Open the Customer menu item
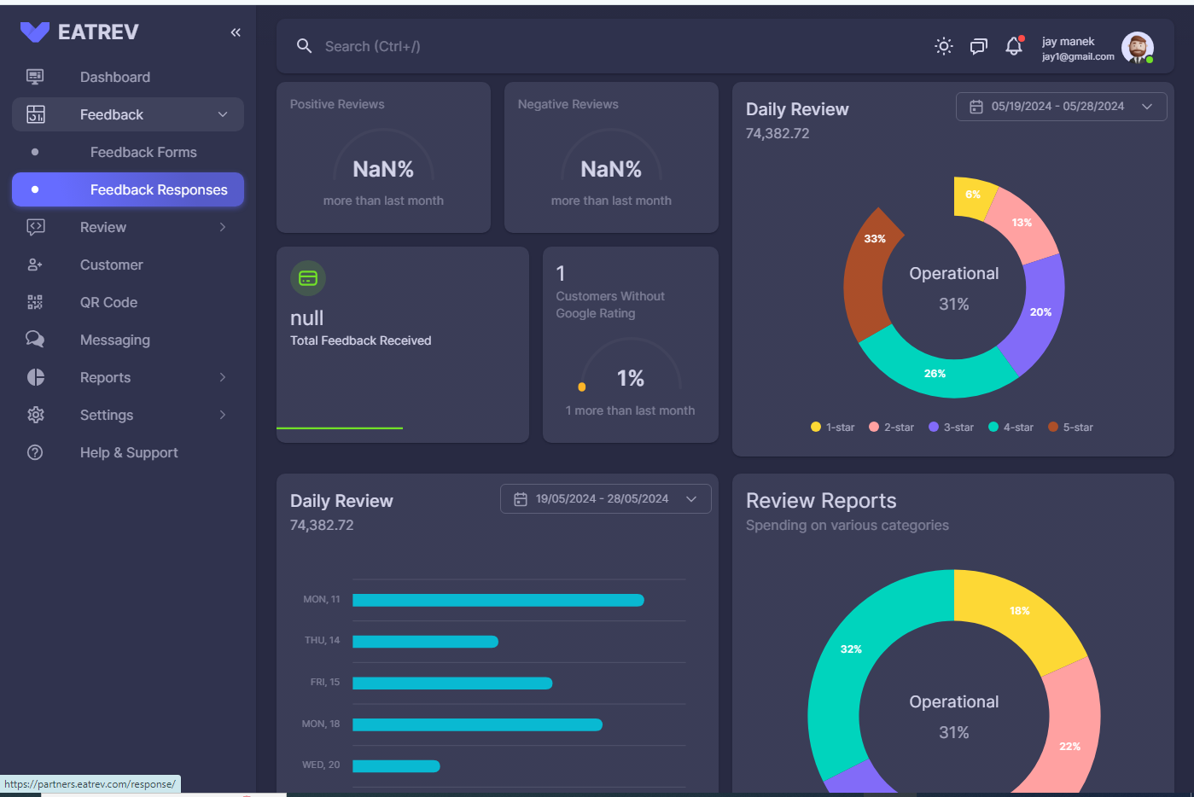The image size is (1194, 797). point(128,265)
